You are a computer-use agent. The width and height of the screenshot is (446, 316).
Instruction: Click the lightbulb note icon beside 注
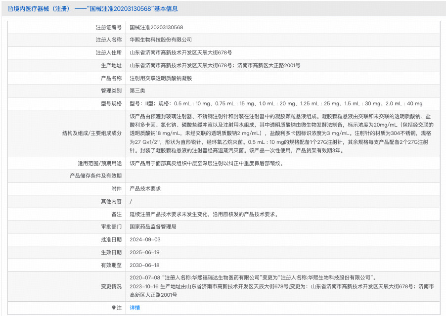pos(114,308)
